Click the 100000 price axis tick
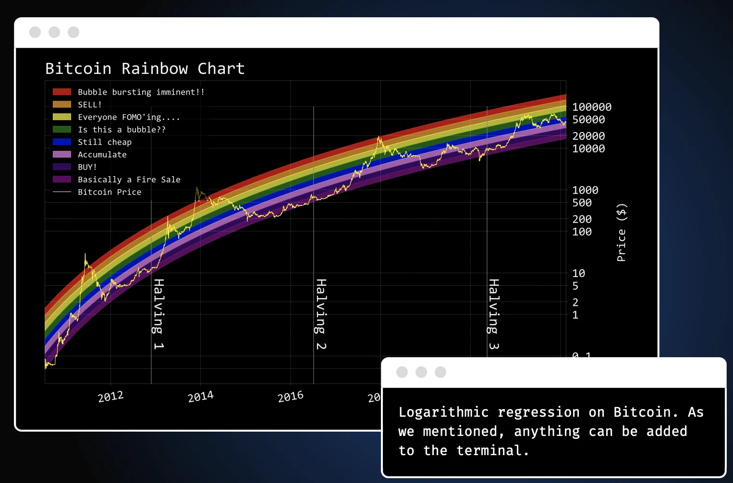 [592, 107]
